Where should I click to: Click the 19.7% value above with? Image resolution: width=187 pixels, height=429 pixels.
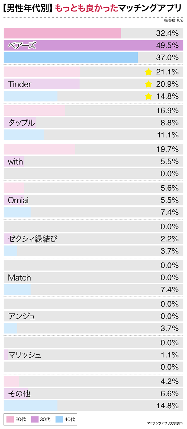pyautogui.click(x=167, y=149)
